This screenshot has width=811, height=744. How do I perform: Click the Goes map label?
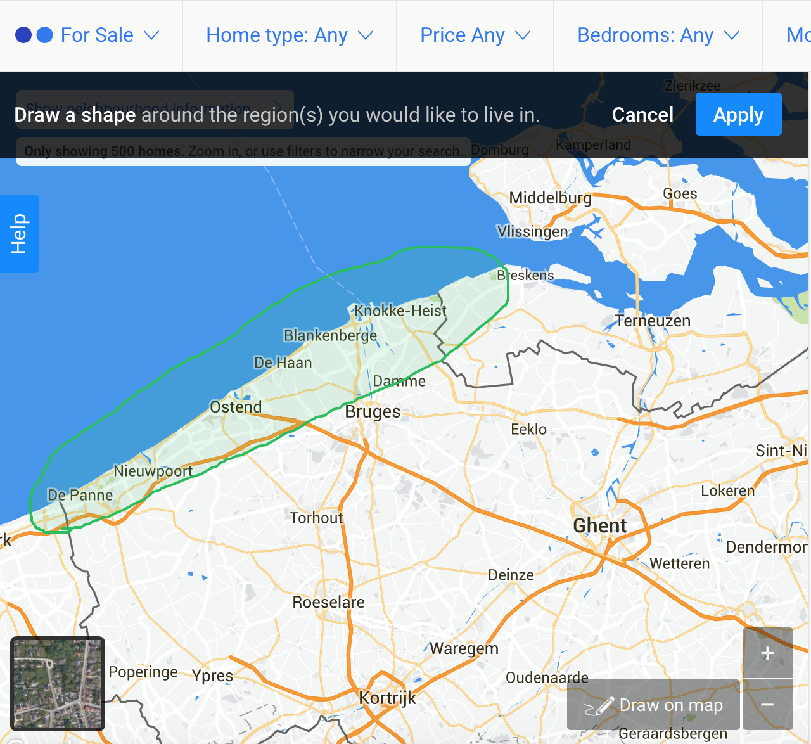point(680,194)
